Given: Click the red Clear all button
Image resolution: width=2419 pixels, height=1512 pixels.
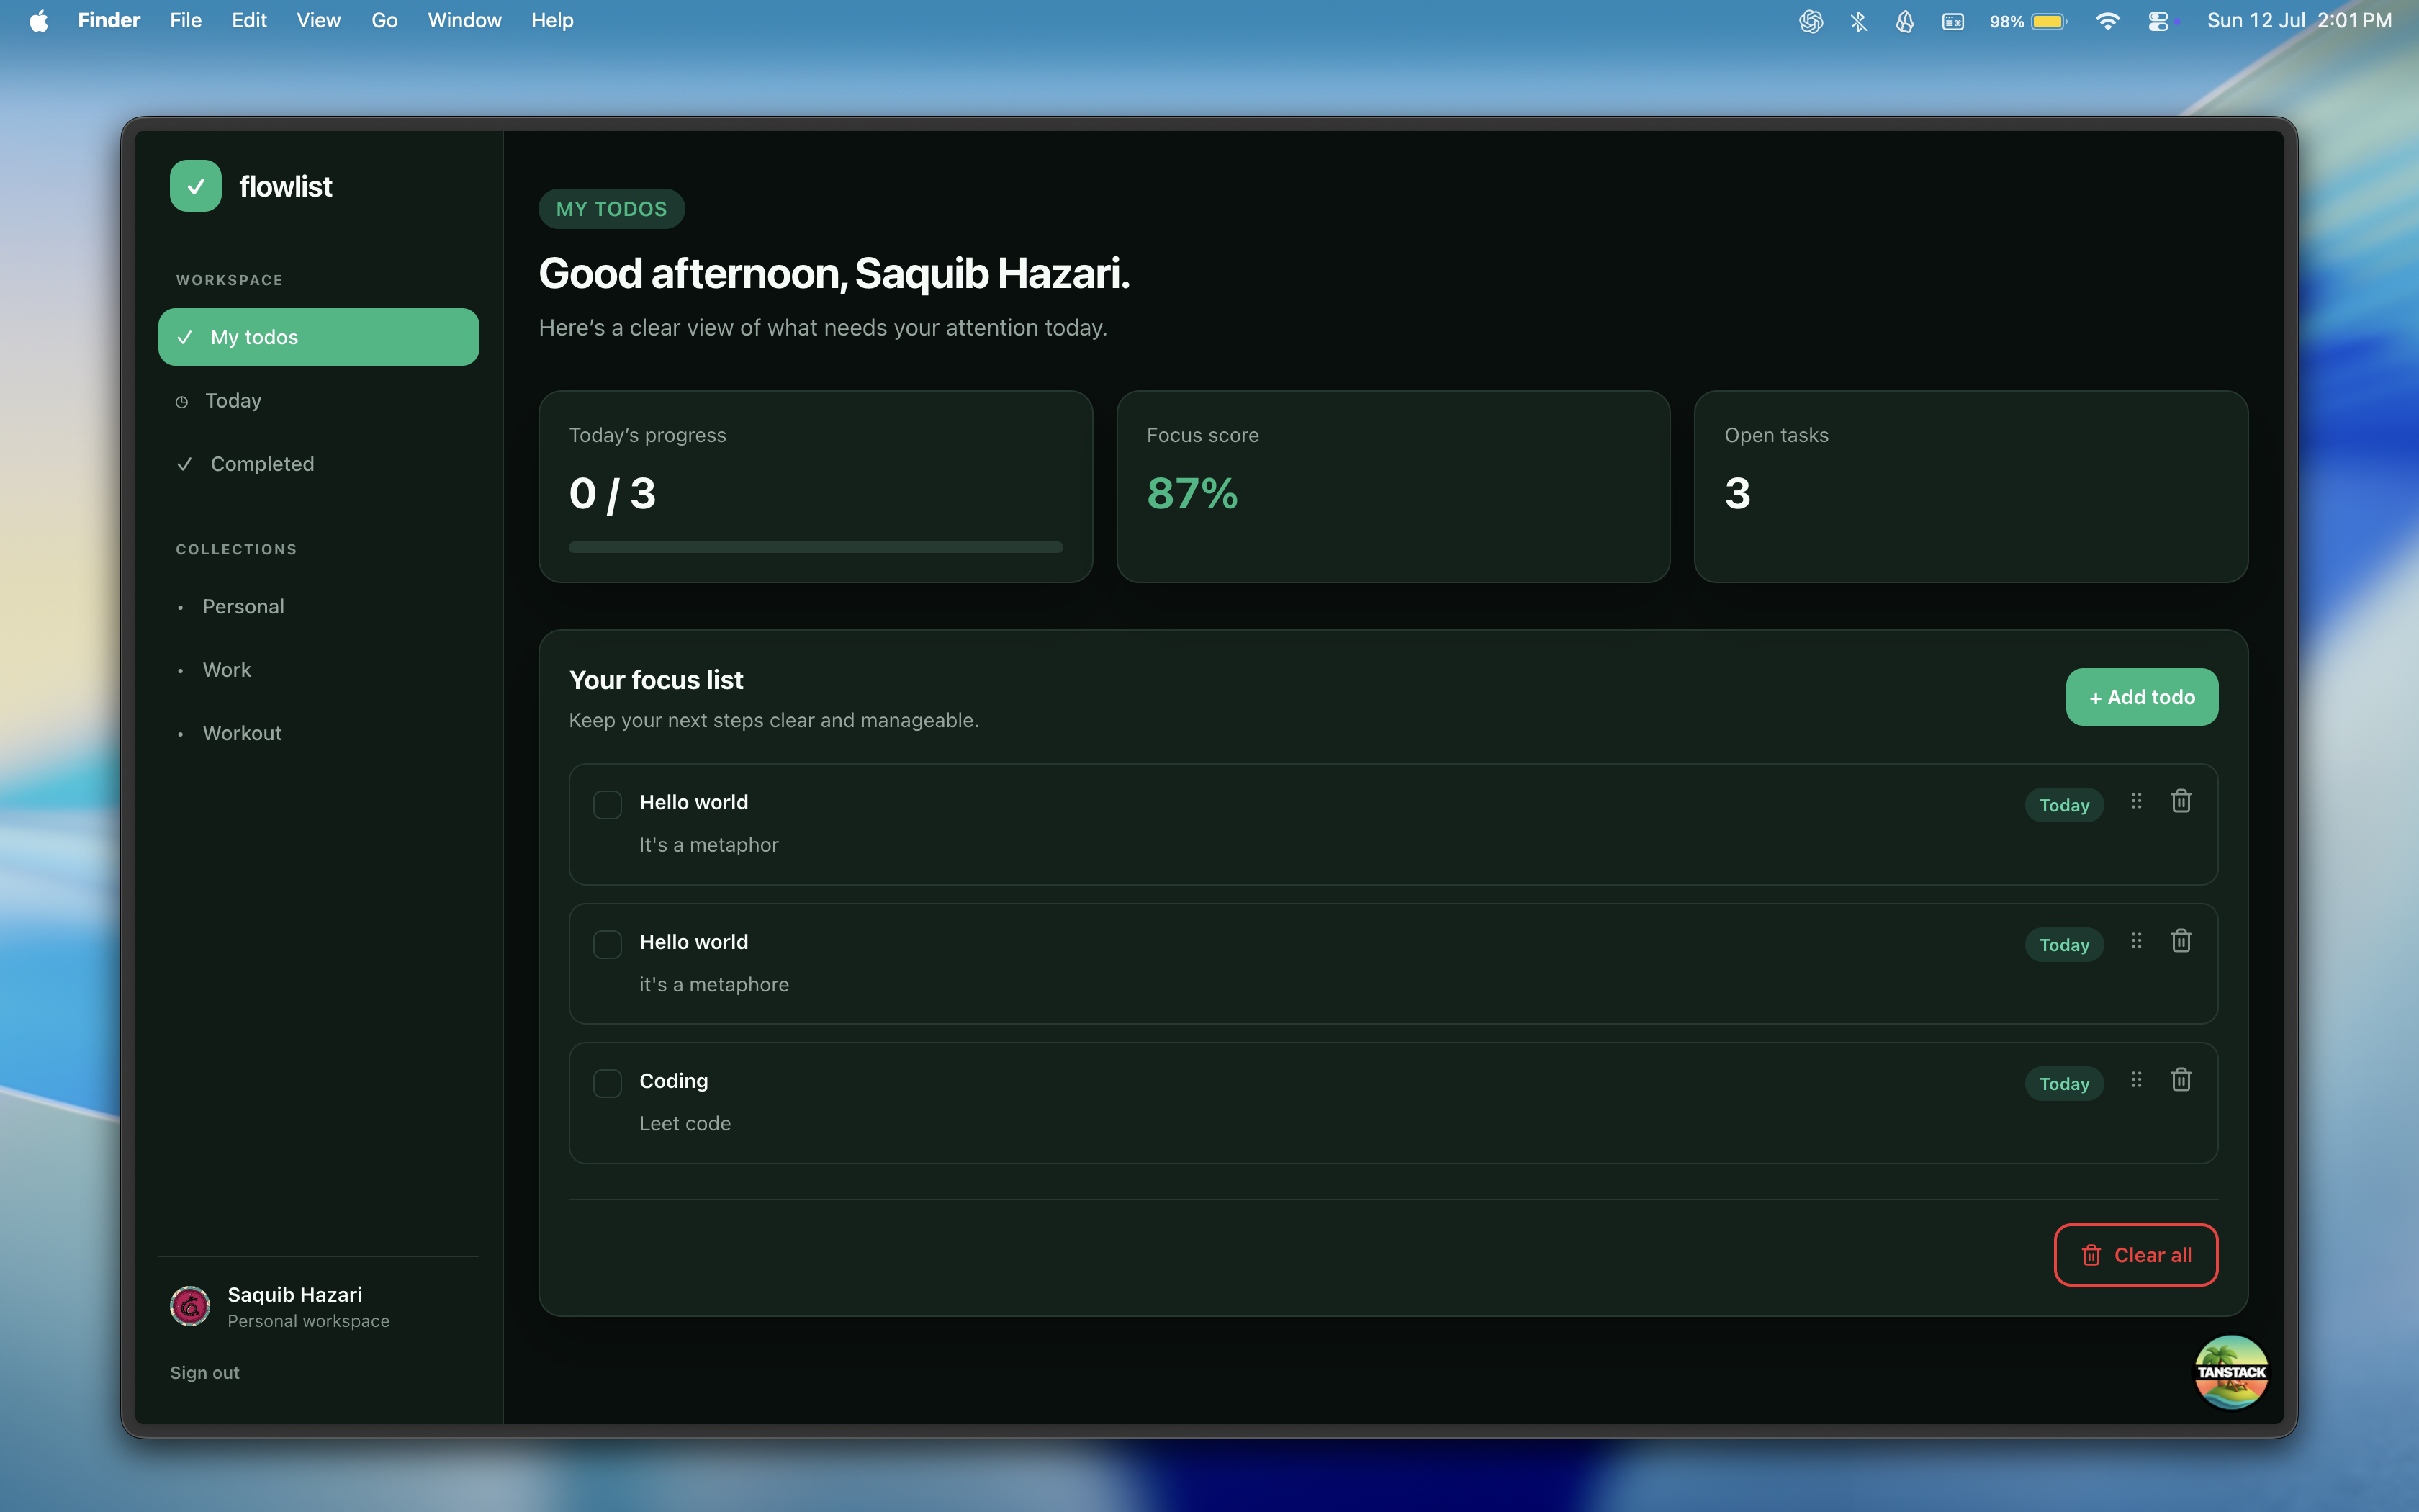Looking at the screenshot, I should point(2136,1255).
